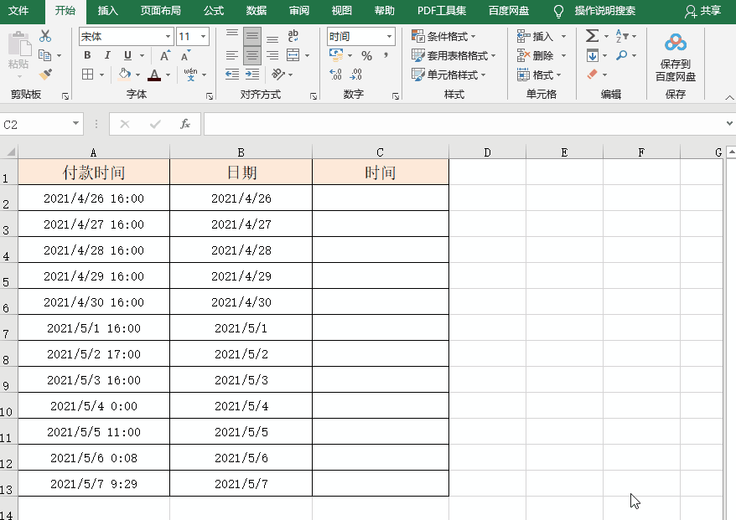Click the wén phonetic guide icon

[190, 74]
